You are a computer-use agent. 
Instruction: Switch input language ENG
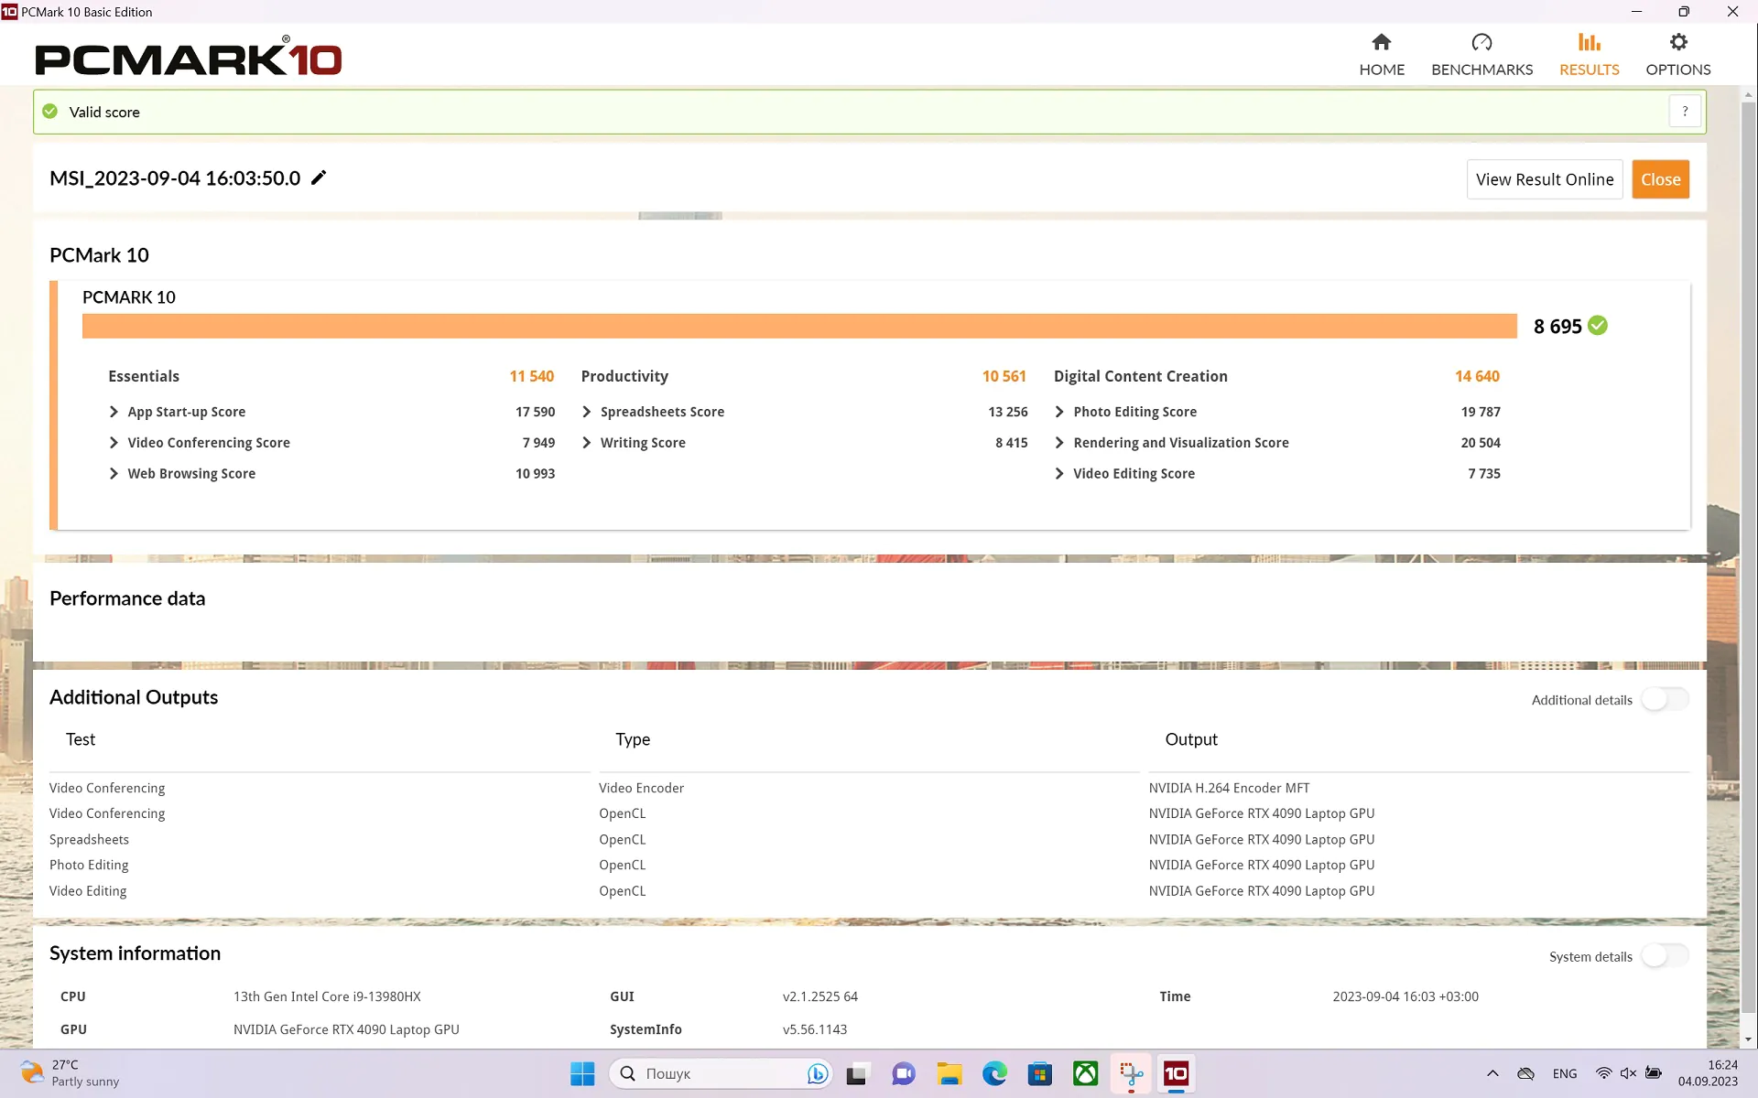1565,1073
